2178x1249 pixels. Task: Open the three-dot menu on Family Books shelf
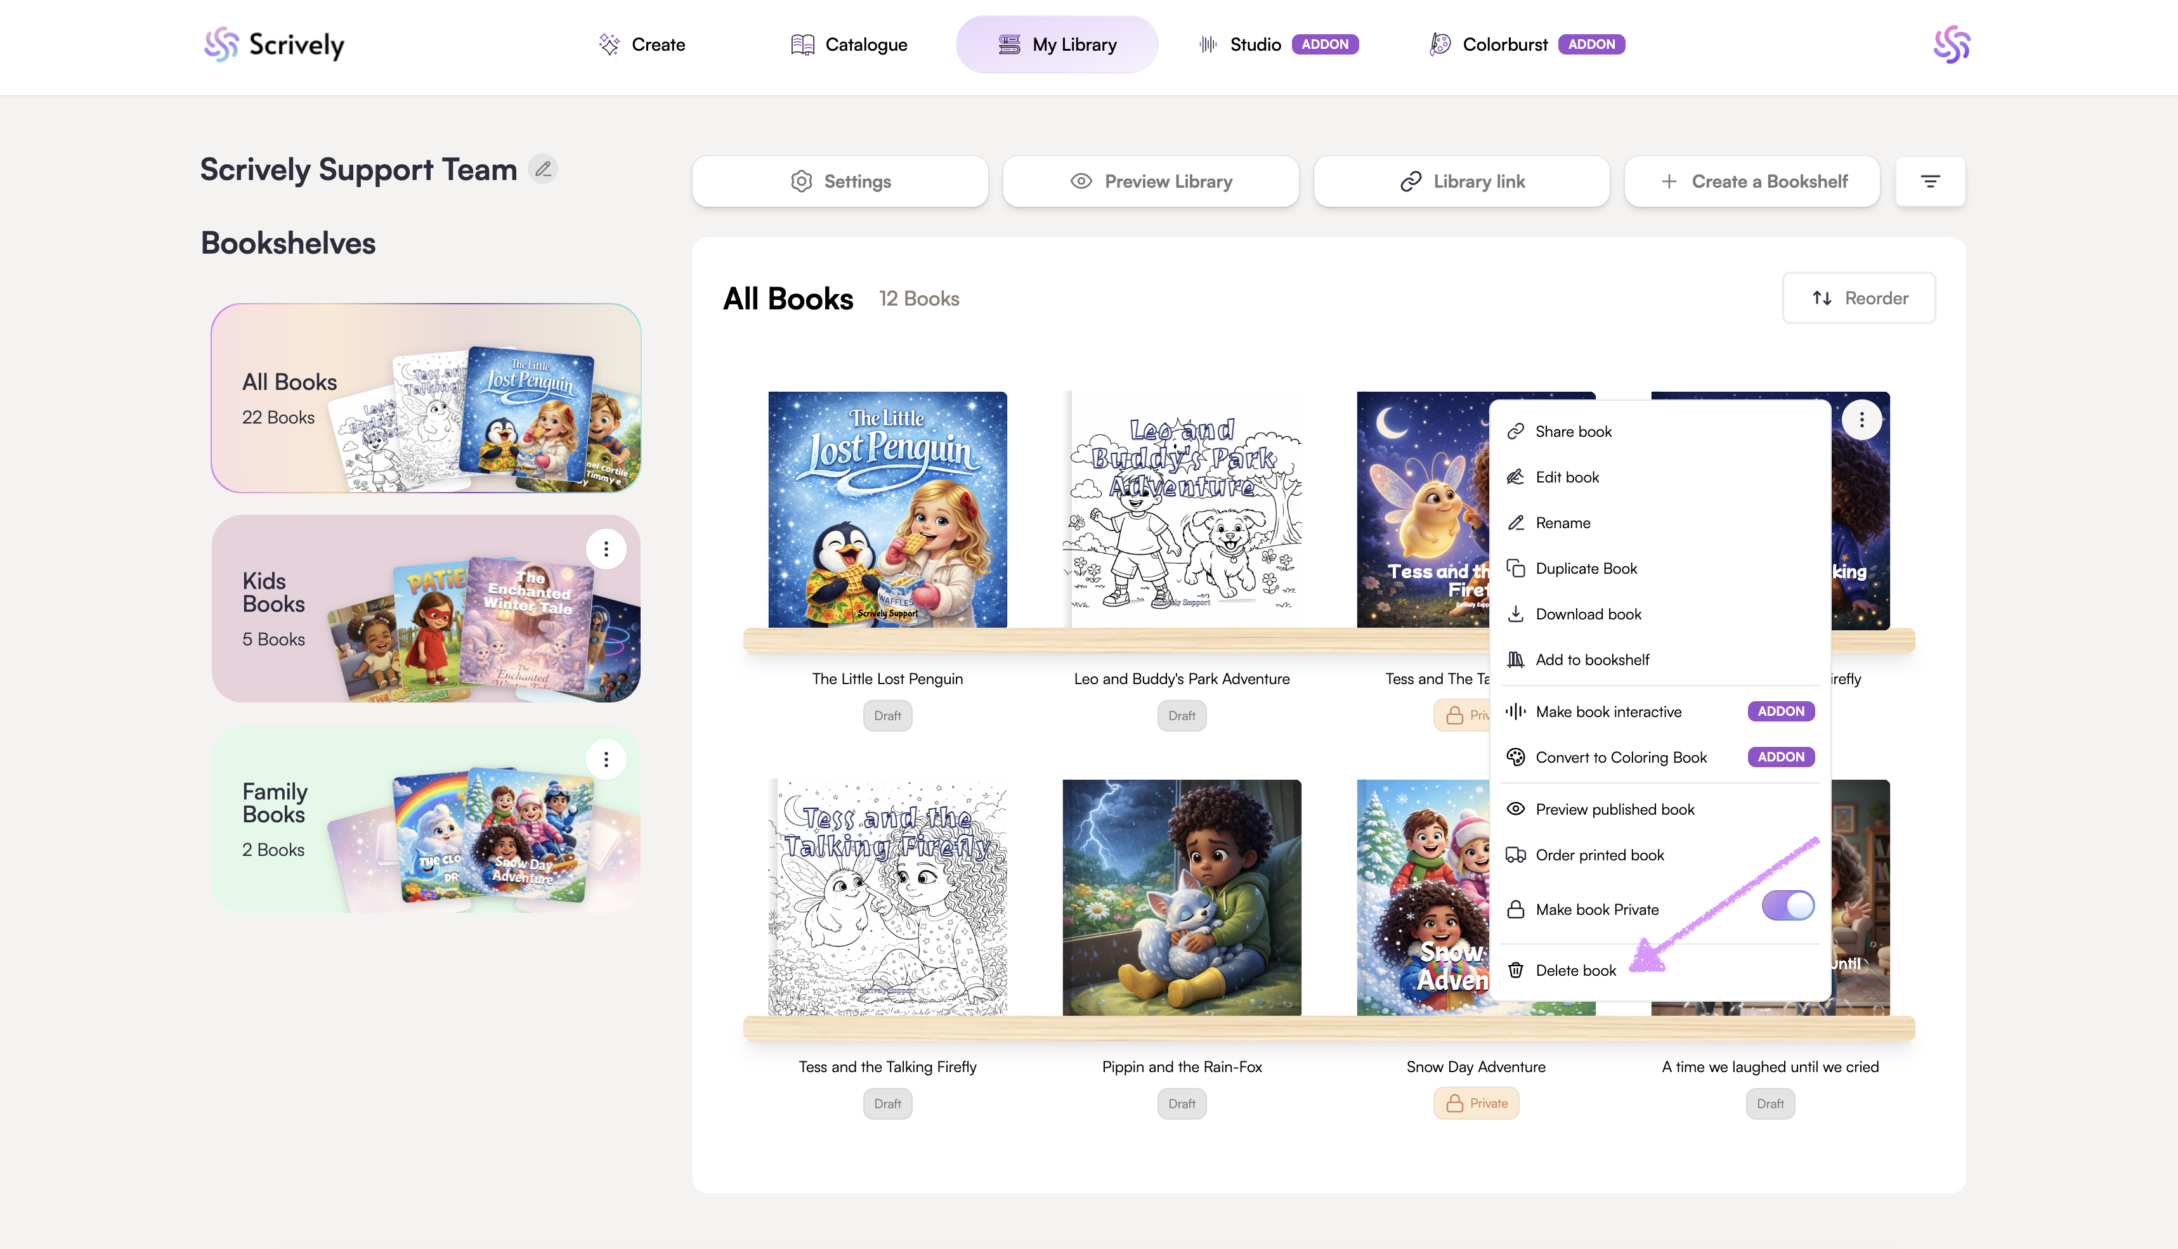point(606,759)
